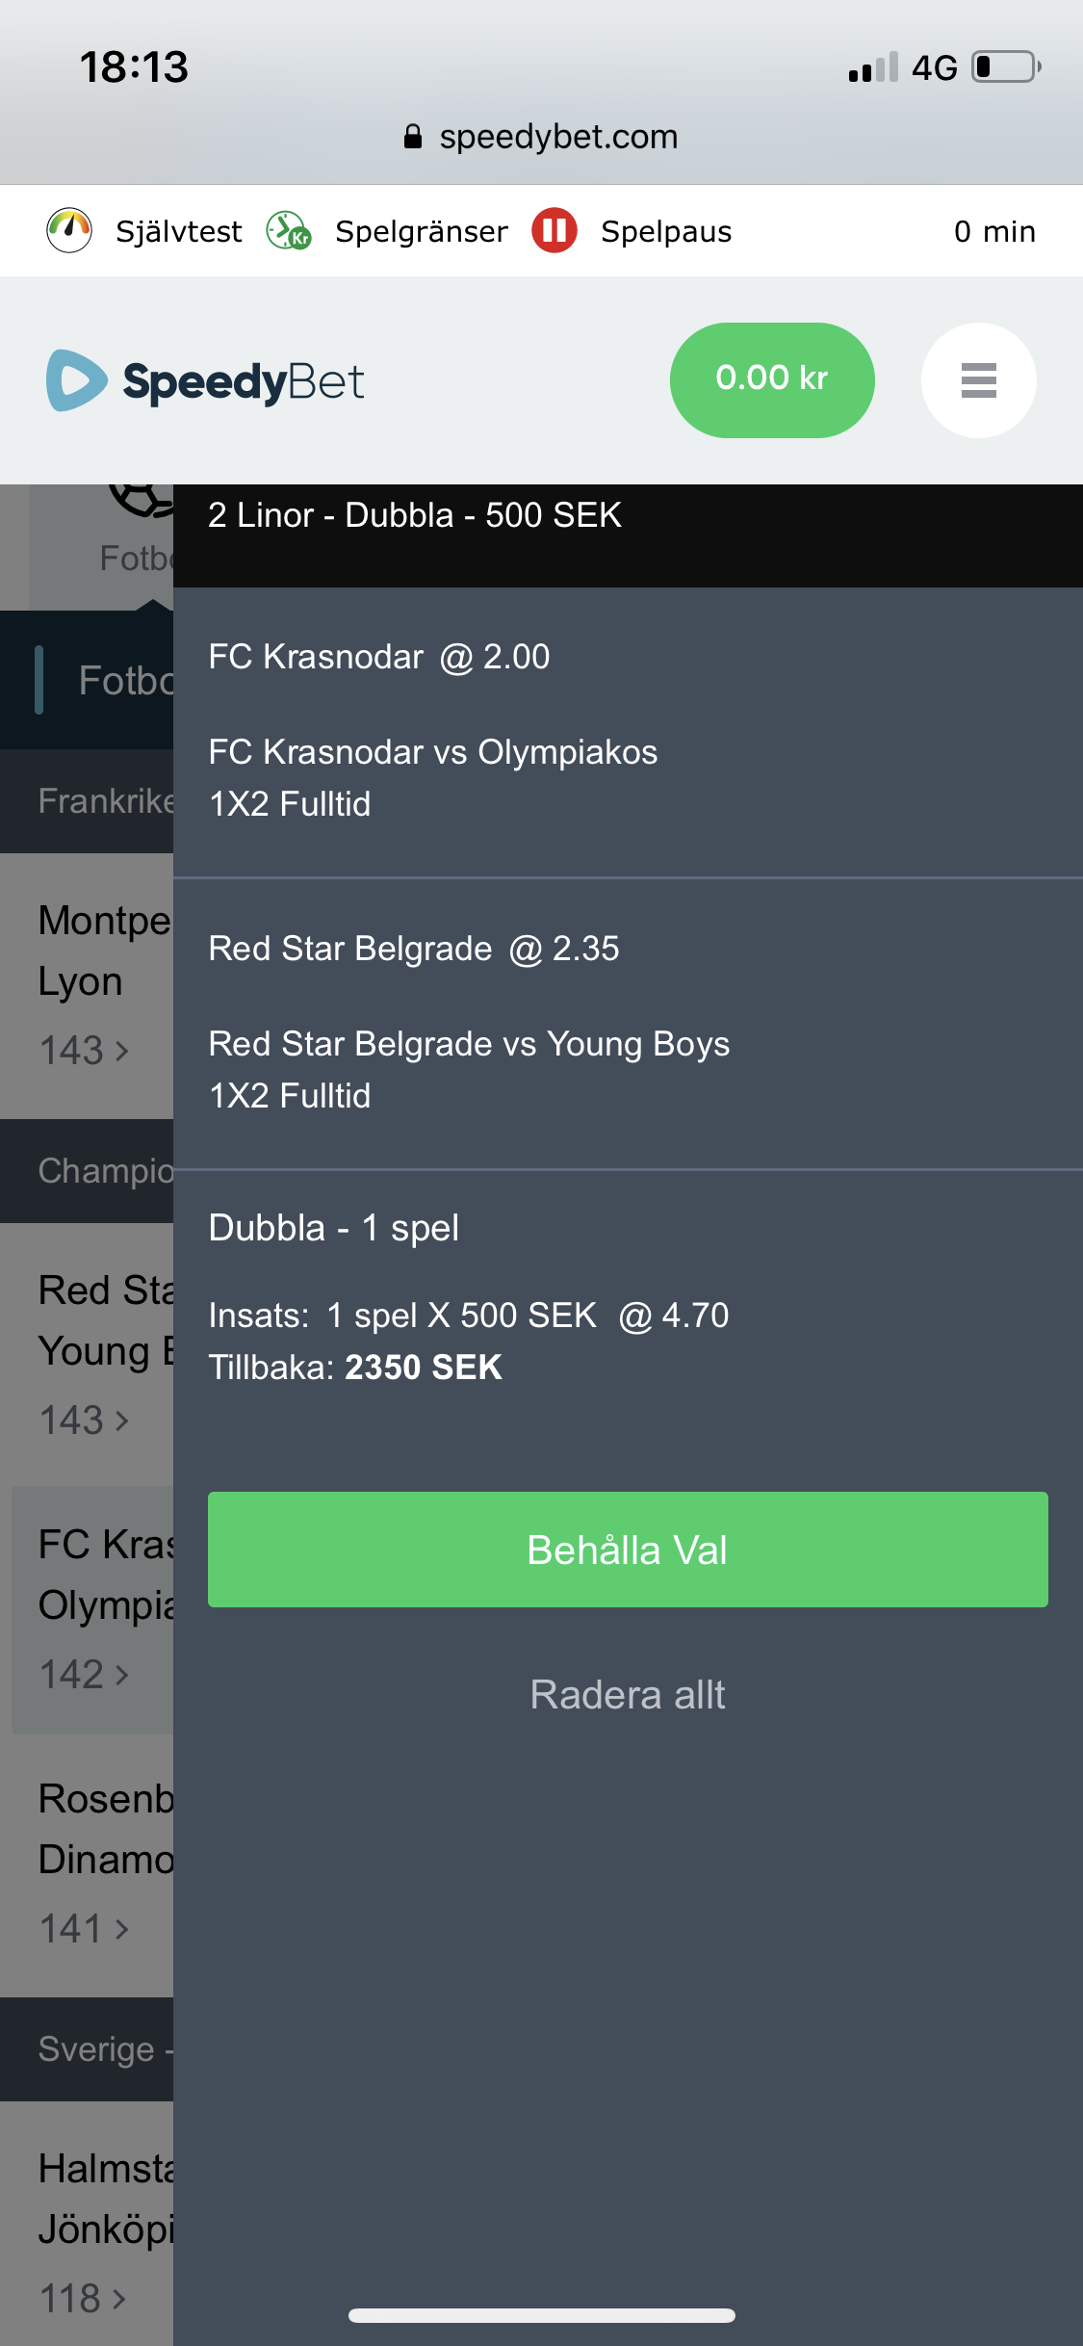Tap the battery indicator in status bar
Image resolution: width=1083 pixels, height=2346 pixels.
tap(1007, 67)
